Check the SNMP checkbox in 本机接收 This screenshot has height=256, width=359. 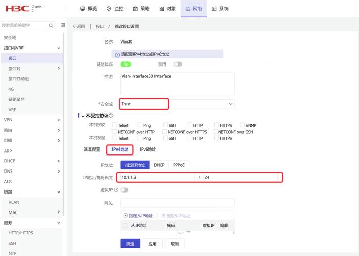pyautogui.click(x=242, y=125)
